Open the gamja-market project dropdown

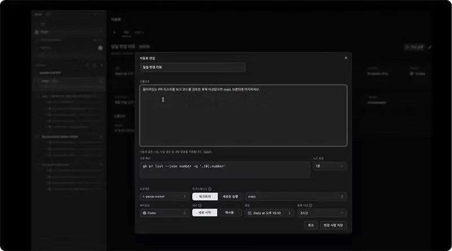tap(164, 197)
